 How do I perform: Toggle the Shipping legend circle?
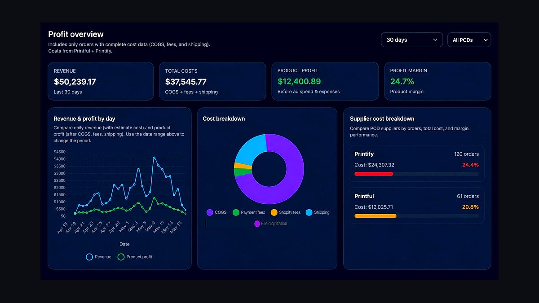coord(309,212)
